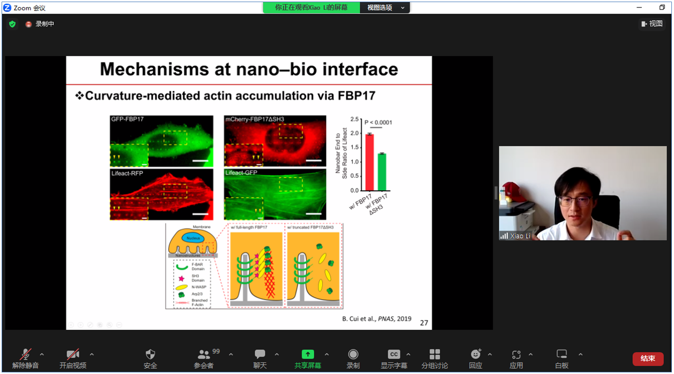Open the Security shield icon
The image size is (674, 374).
tap(150, 355)
